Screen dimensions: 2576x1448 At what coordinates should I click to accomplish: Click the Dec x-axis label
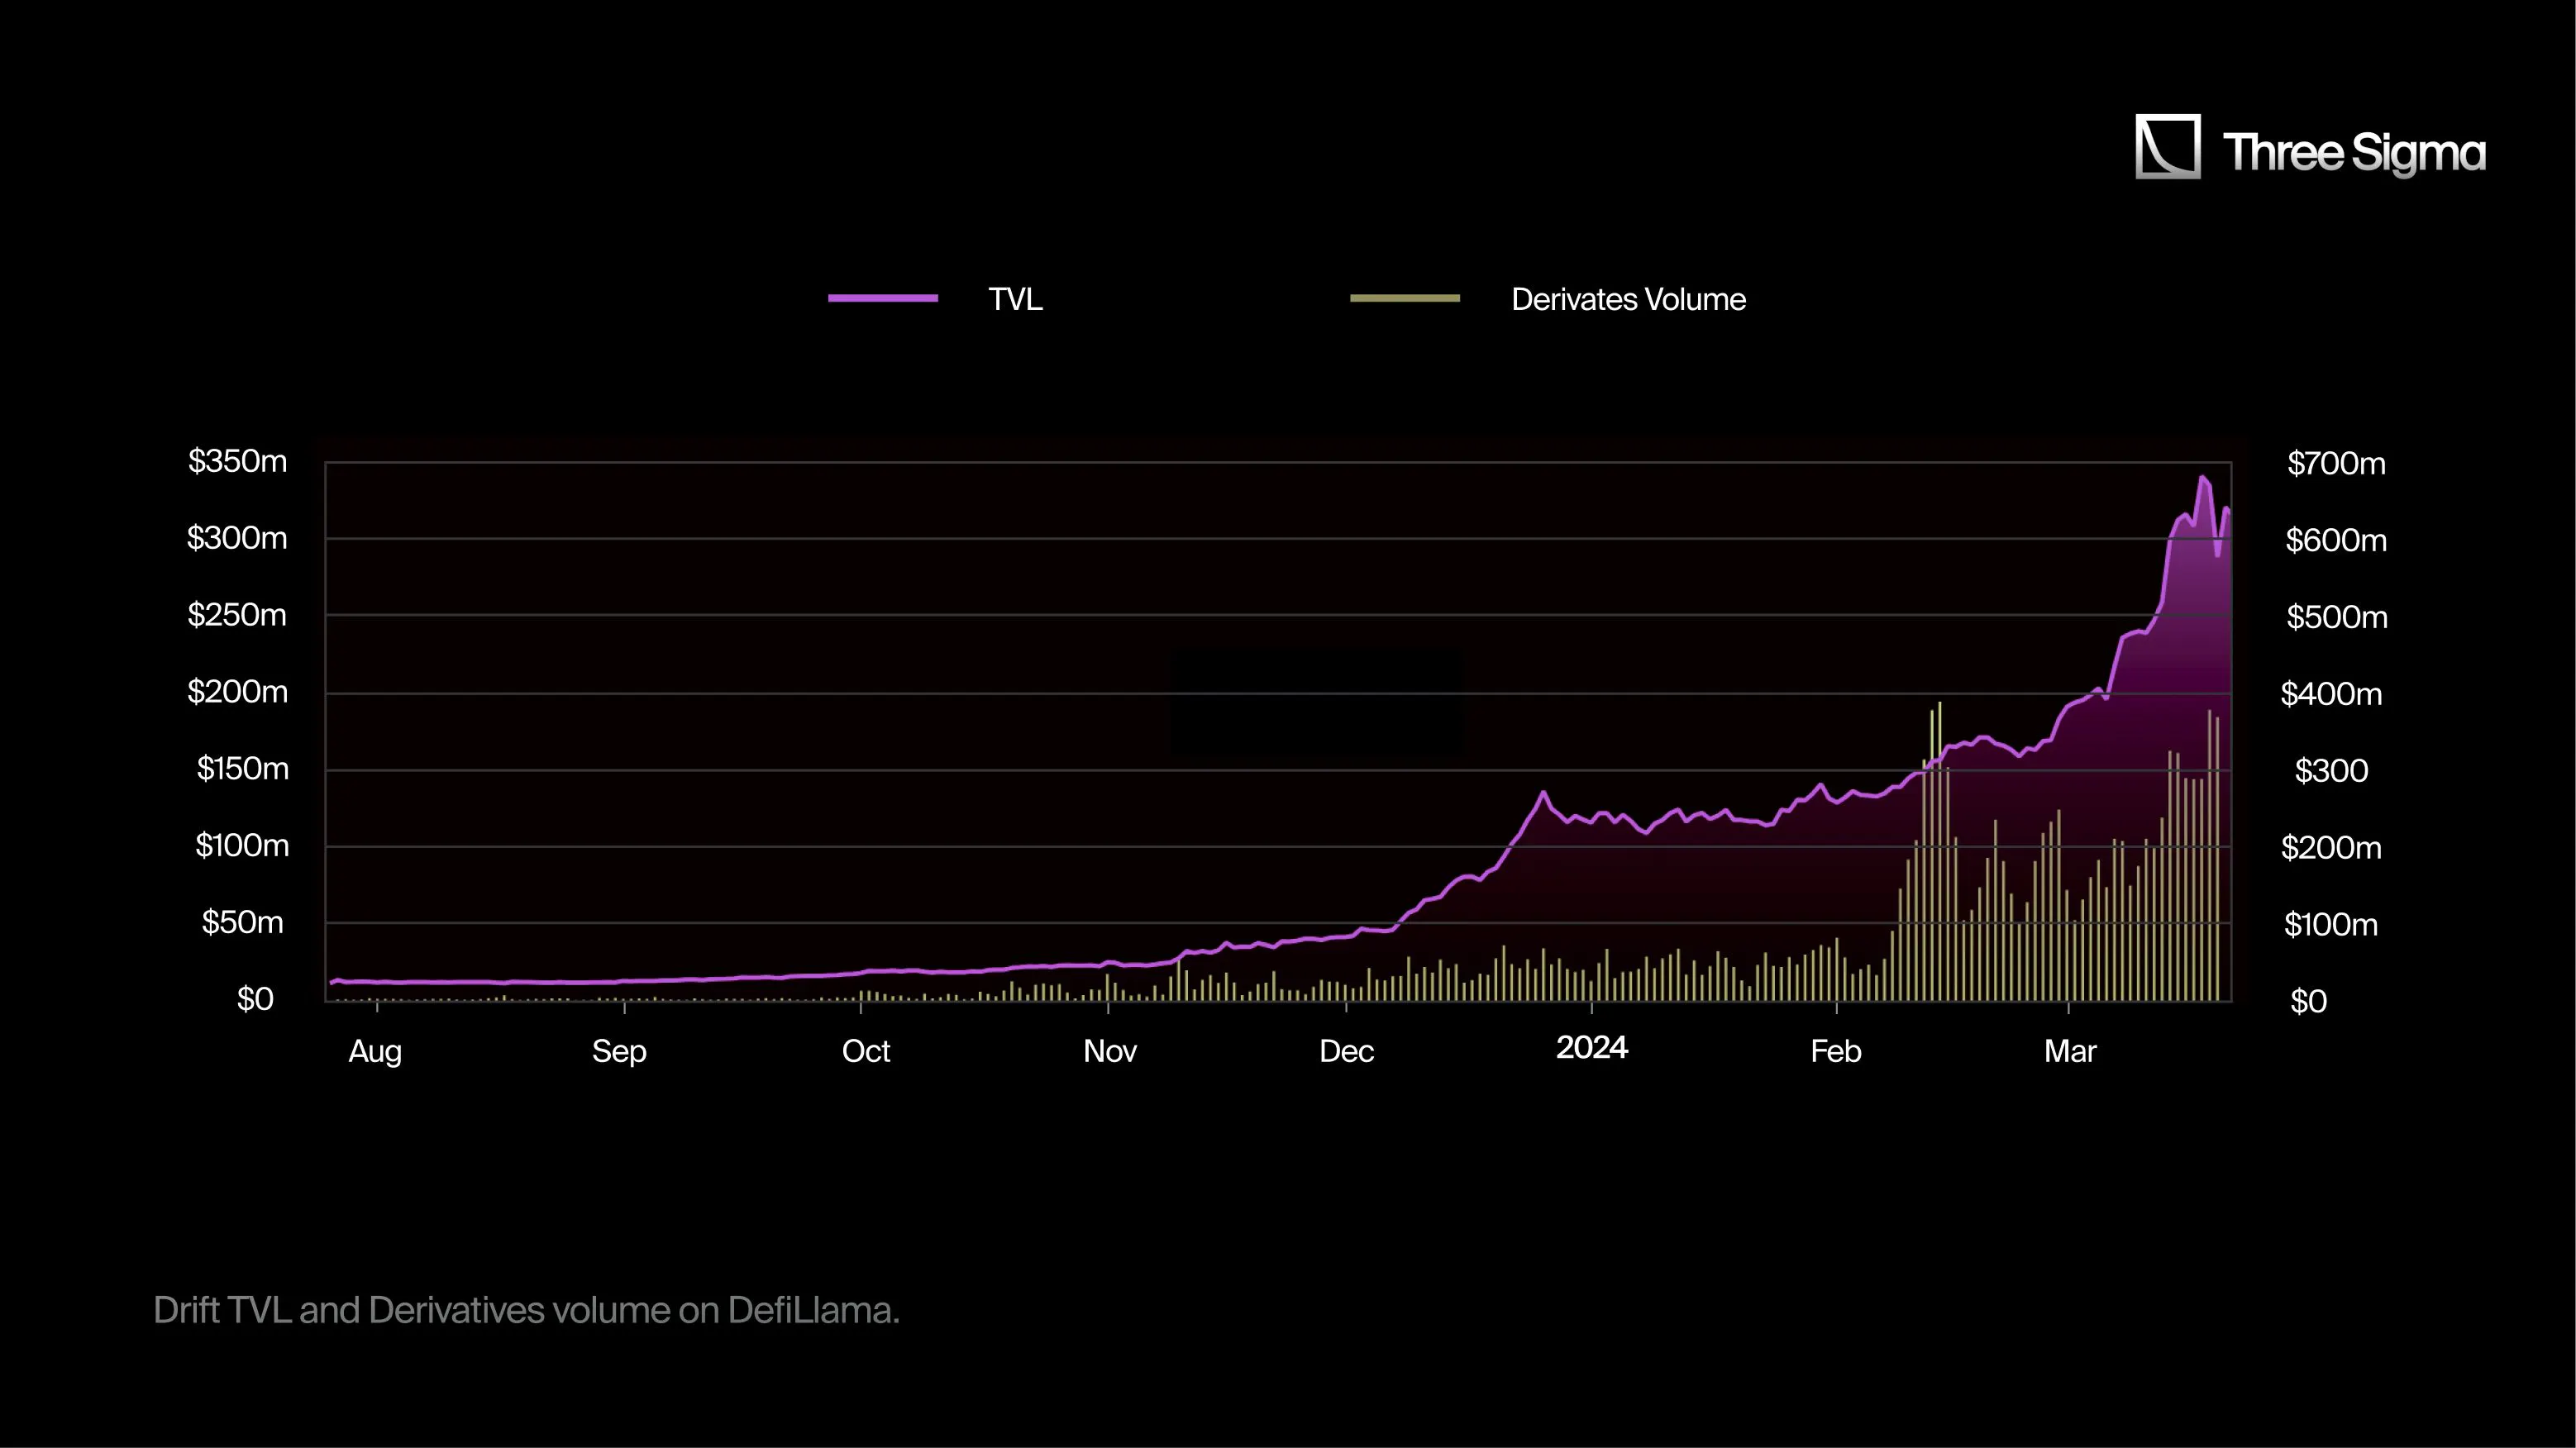click(x=1346, y=1051)
